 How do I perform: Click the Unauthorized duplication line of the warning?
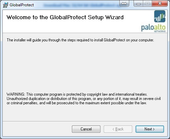click(84, 99)
